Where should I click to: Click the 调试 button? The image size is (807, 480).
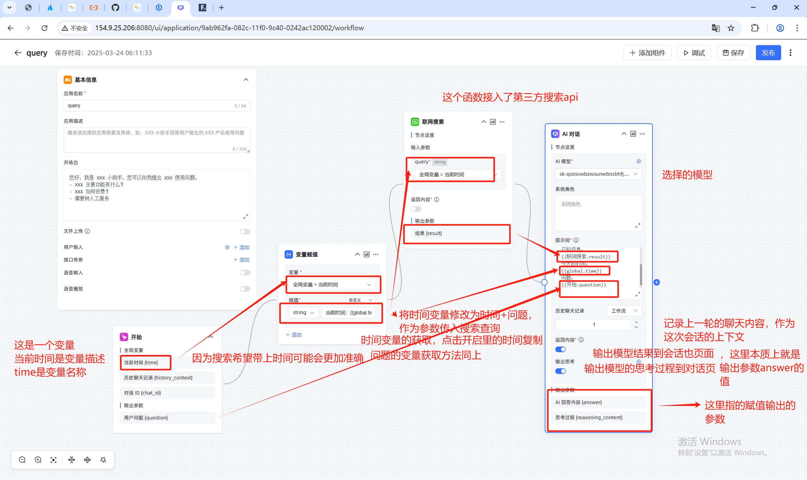693,53
